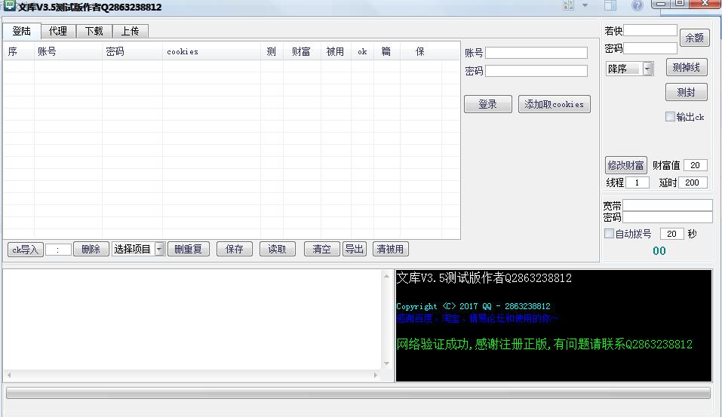This screenshot has height=417, width=722.
Task: Click the 清被用 button
Action: click(391, 249)
